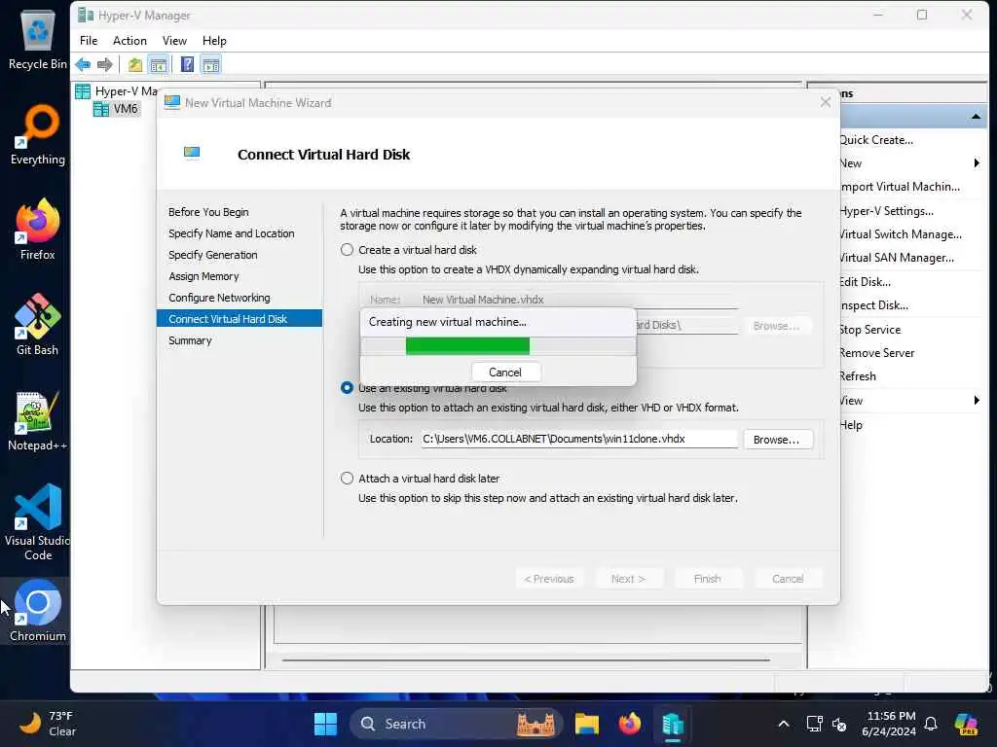This screenshot has height=747, width=997.
Task: Click the clock showing 11:56 PM
Action: click(889, 724)
